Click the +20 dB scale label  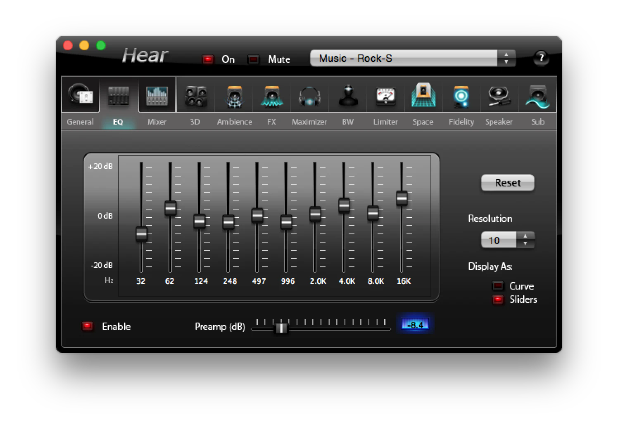click(x=100, y=166)
